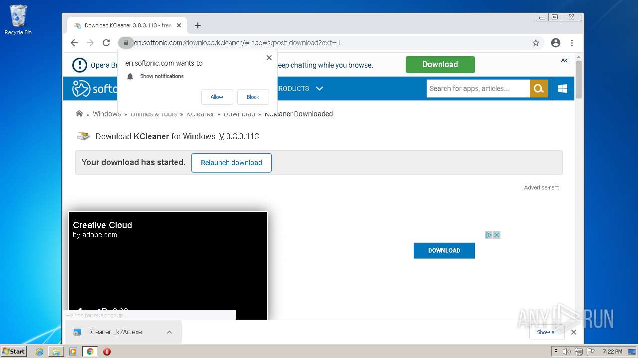
Task: Click the AdChoices triangle icon
Action: [489, 235]
